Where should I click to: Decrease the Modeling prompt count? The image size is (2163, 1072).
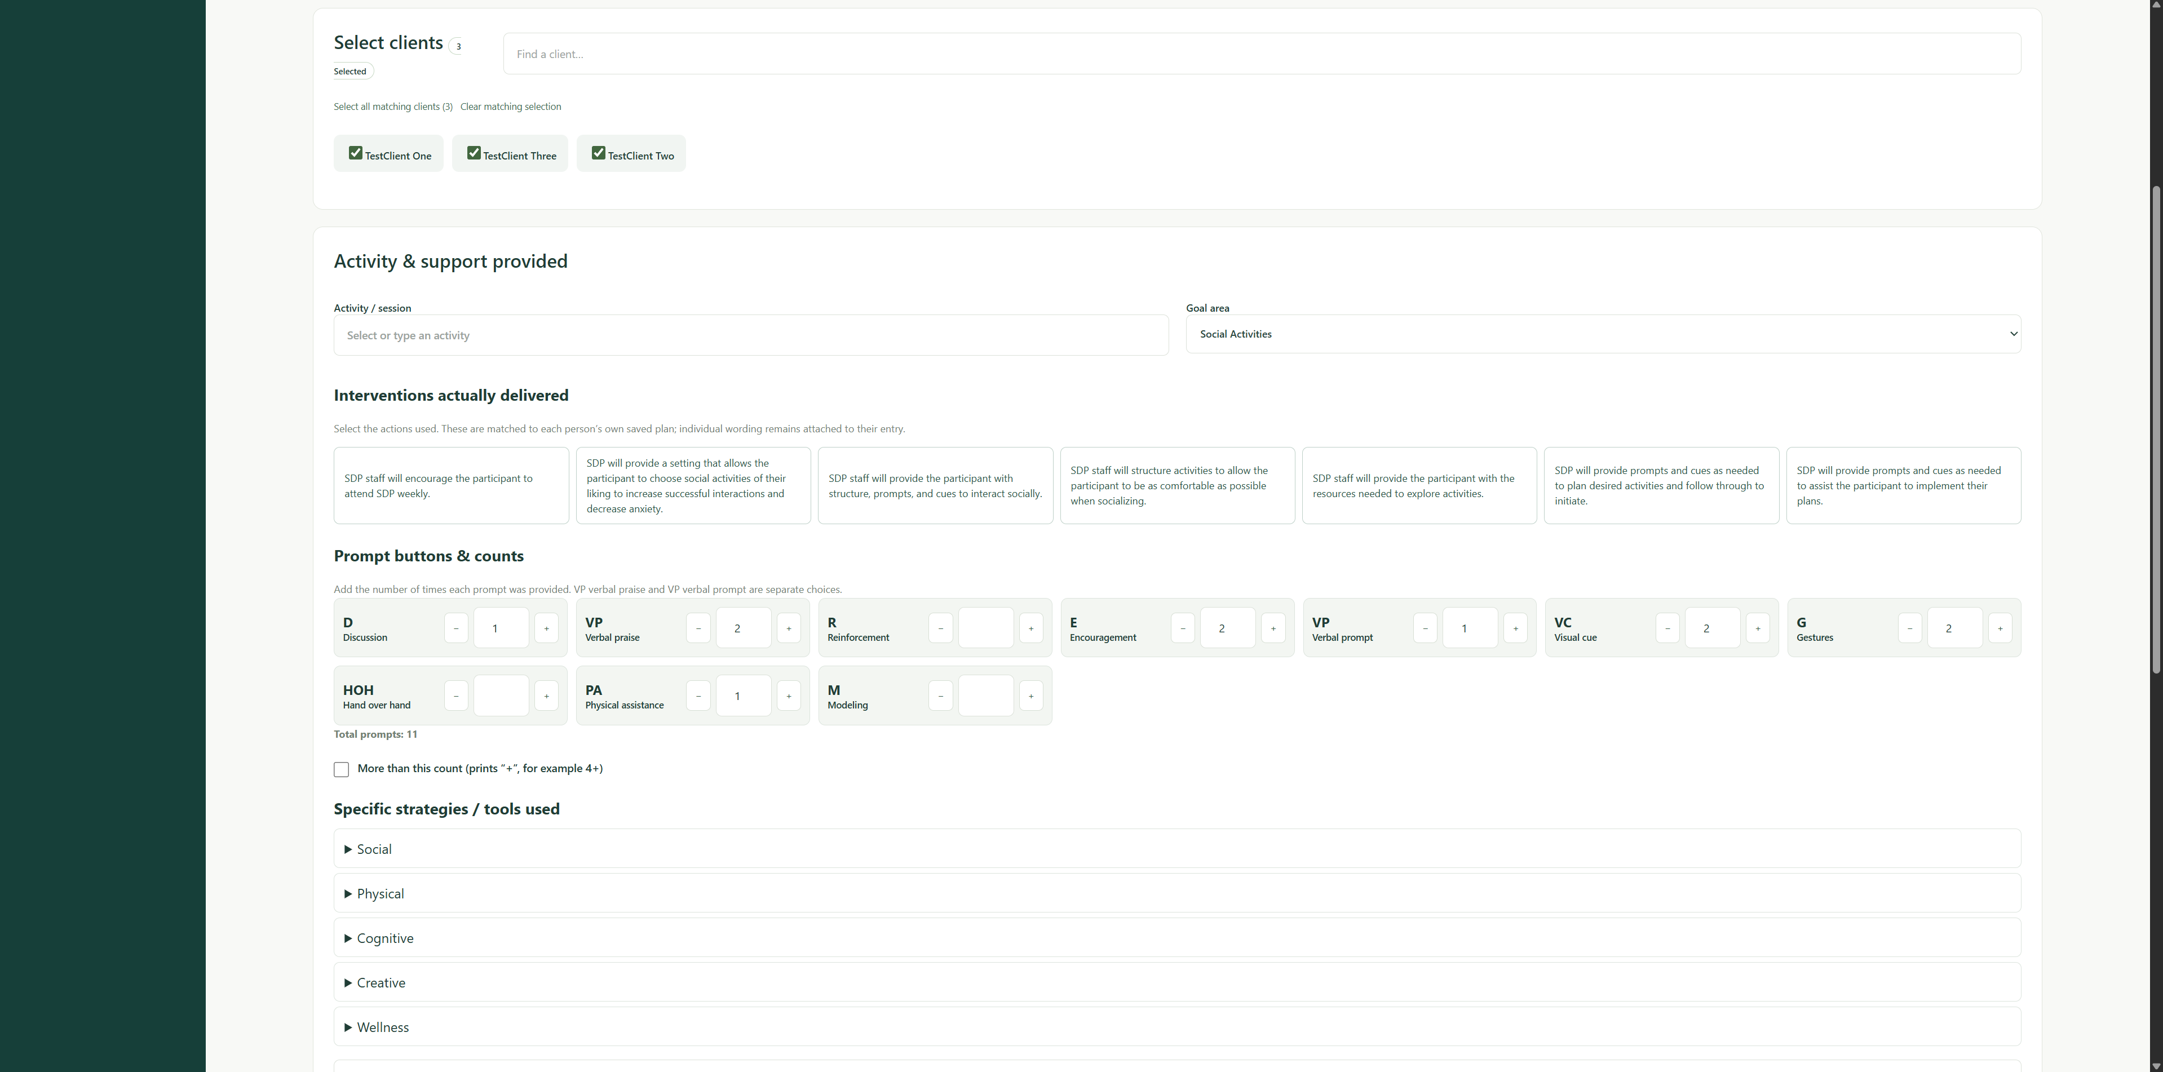(940, 696)
